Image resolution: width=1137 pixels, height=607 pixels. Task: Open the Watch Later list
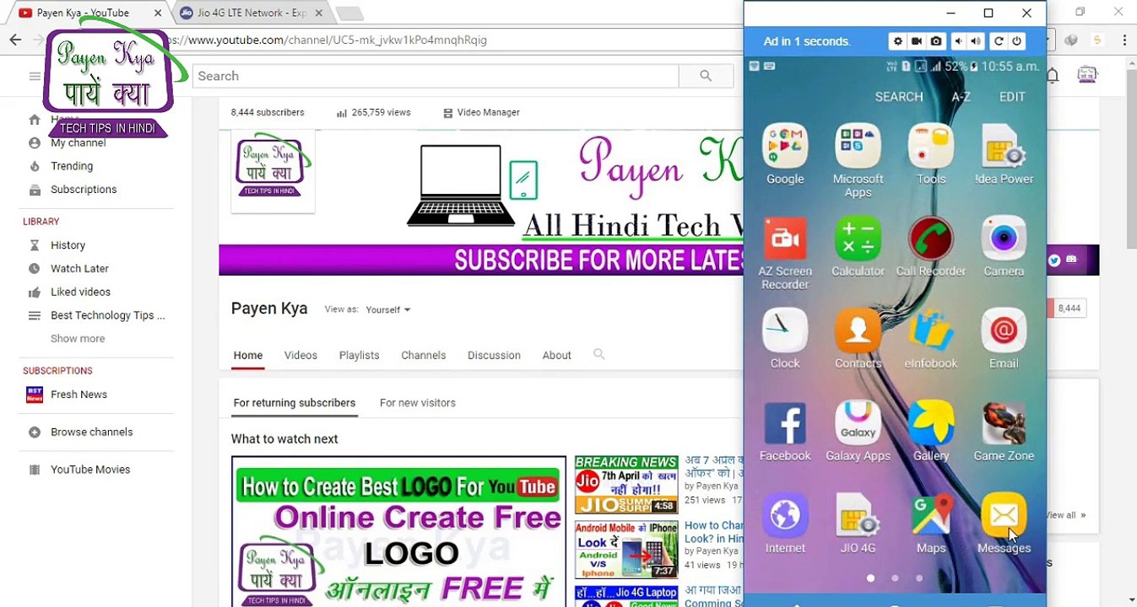coord(79,269)
